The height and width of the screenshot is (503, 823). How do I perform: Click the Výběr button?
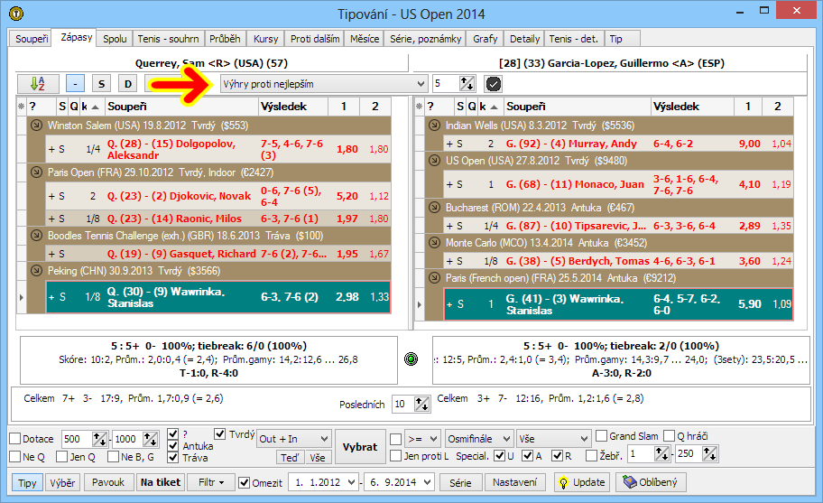click(62, 482)
